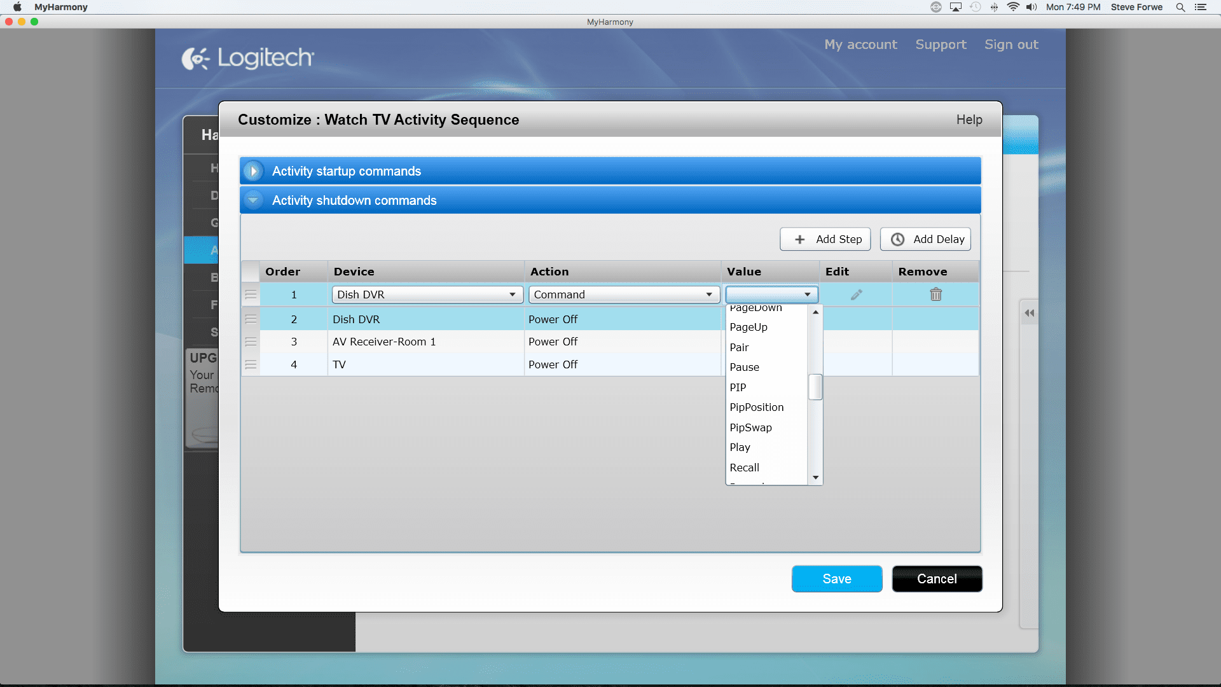Open the Command action dropdown
This screenshot has width=1221, height=687.
(624, 295)
